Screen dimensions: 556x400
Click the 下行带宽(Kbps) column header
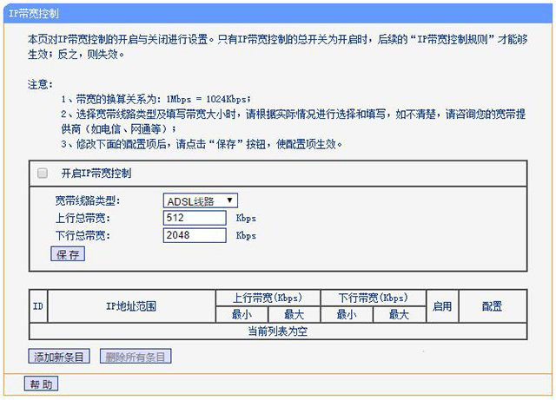tap(373, 298)
